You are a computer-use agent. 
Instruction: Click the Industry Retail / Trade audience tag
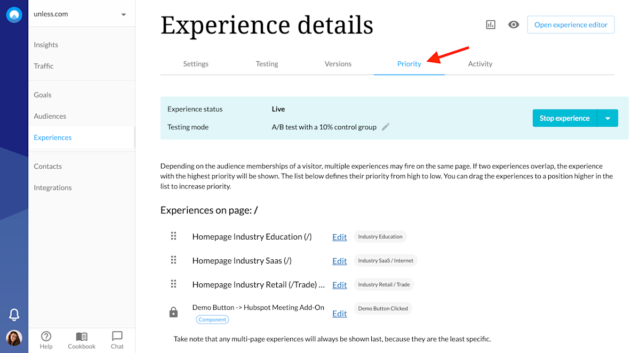[384, 284]
